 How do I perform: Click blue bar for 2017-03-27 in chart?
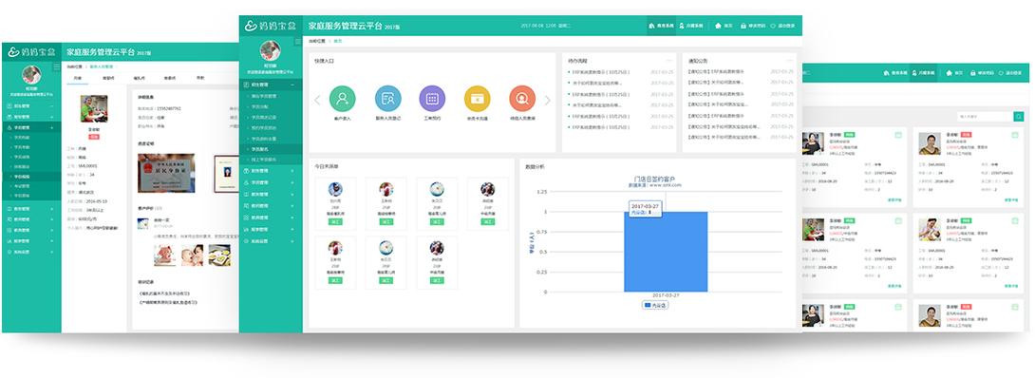pos(666,252)
